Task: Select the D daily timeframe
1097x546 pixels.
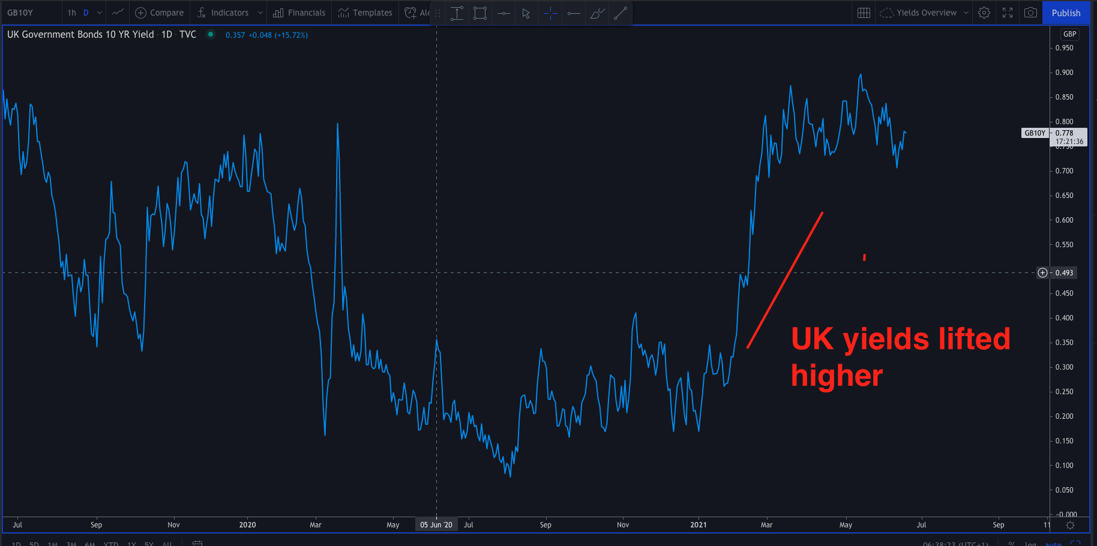Action: 86,13
